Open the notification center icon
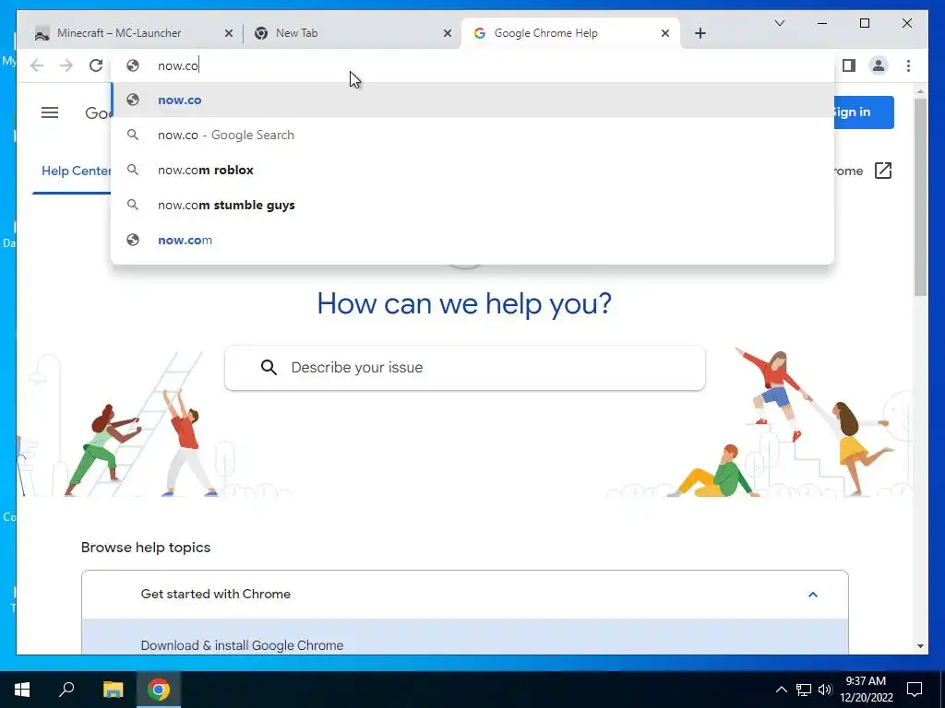 (x=915, y=690)
